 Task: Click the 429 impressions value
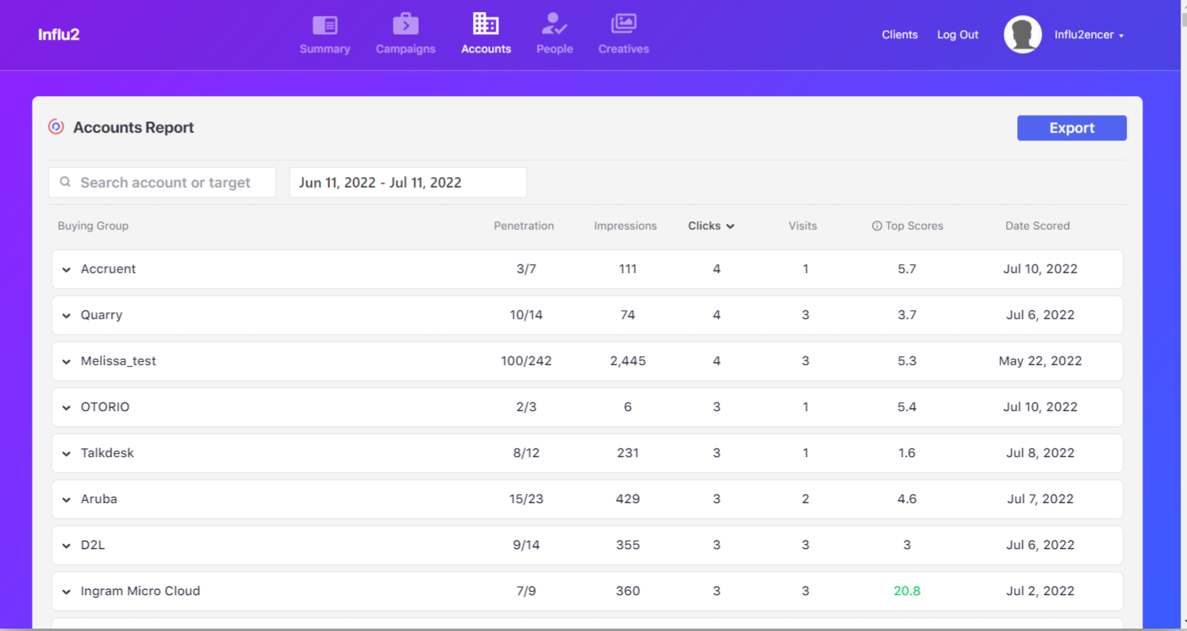[628, 499]
